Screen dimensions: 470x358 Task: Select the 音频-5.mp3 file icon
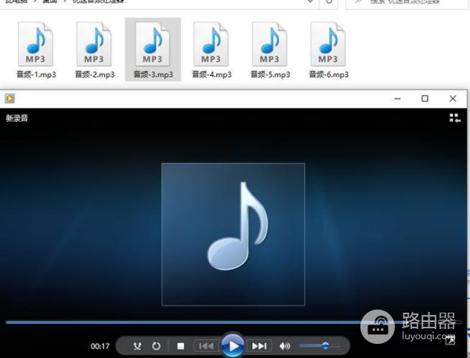(x=269, y=44)
